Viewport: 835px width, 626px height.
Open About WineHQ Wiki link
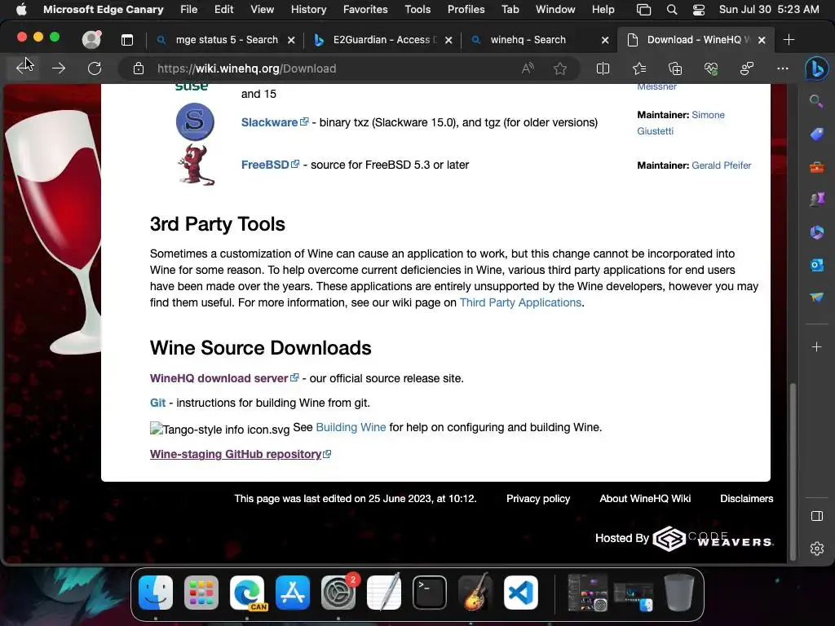pos(645,498)
